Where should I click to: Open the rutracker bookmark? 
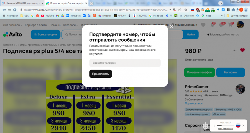click(105, 16)
